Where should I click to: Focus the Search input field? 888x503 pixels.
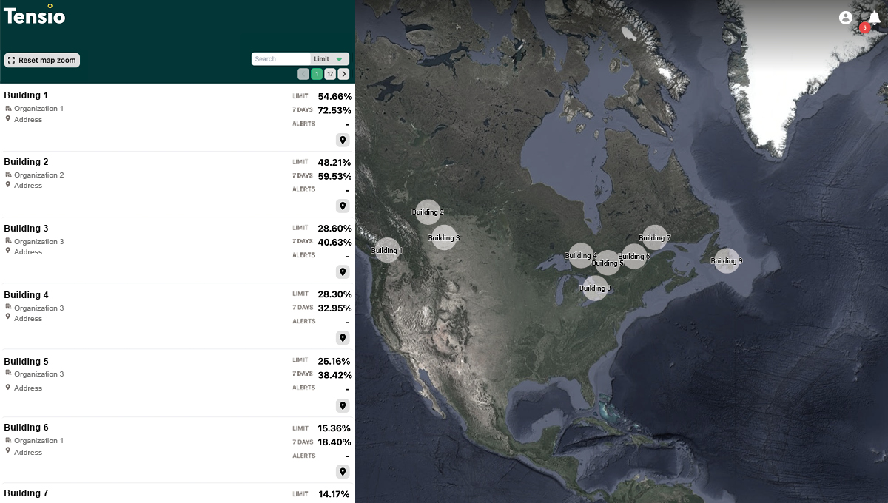pos(280,59)
